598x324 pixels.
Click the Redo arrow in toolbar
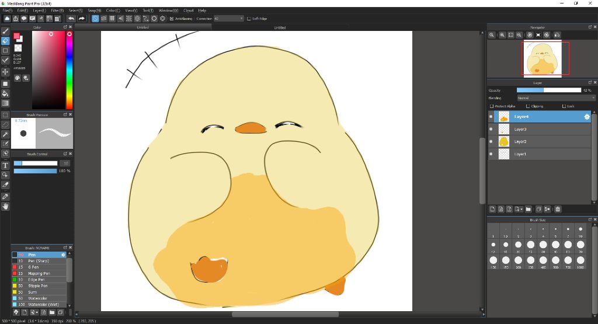[82, 18]
